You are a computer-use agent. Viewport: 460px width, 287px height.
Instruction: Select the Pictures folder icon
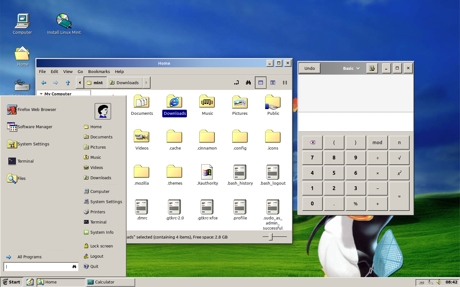pos(240,105)
